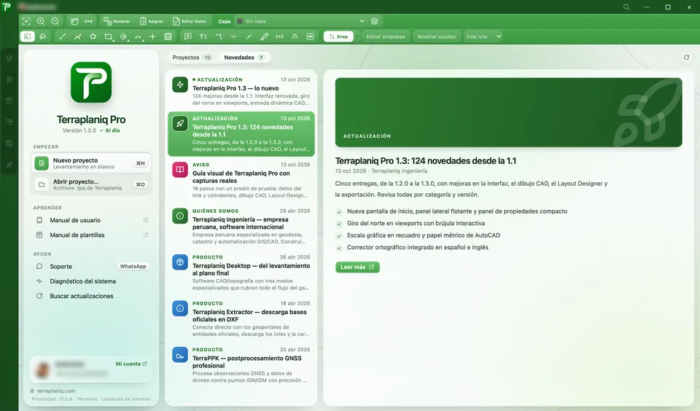Select the break line tool

[233, 36]
